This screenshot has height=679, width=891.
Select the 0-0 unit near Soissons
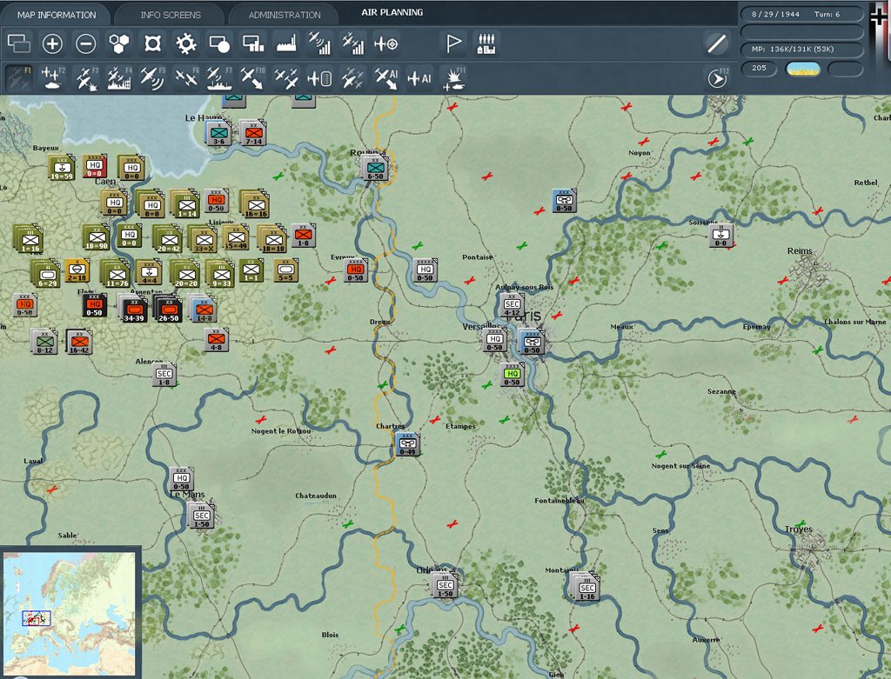tap(721, 235)
